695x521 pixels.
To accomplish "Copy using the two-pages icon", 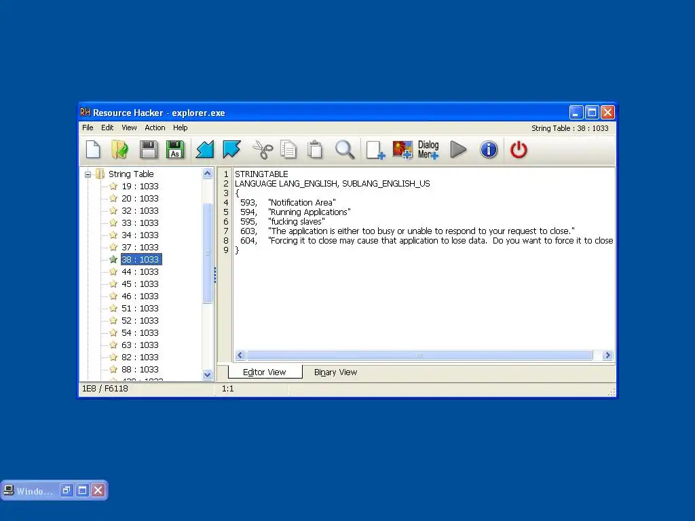I will point(288,150).
